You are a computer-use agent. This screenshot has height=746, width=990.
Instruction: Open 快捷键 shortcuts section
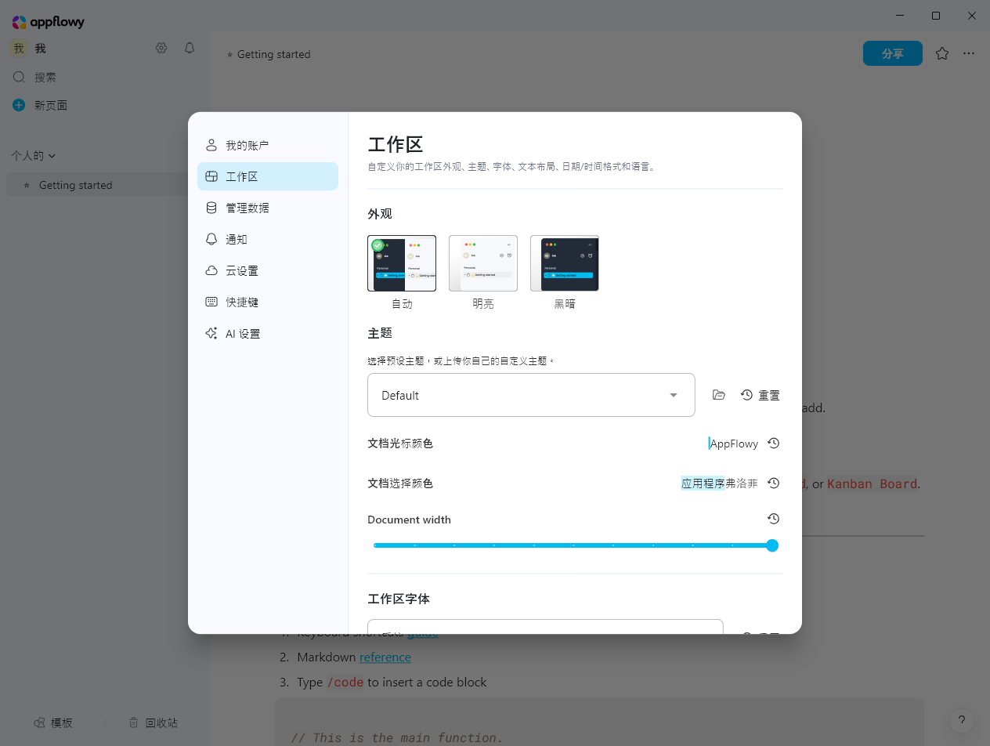click(268, 302)
